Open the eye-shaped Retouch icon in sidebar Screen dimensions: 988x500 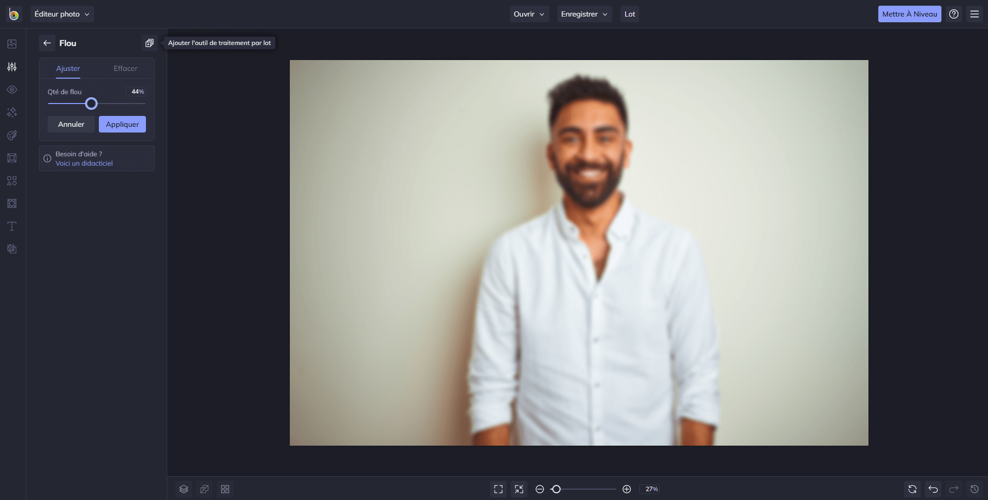[x=12, y=90]
